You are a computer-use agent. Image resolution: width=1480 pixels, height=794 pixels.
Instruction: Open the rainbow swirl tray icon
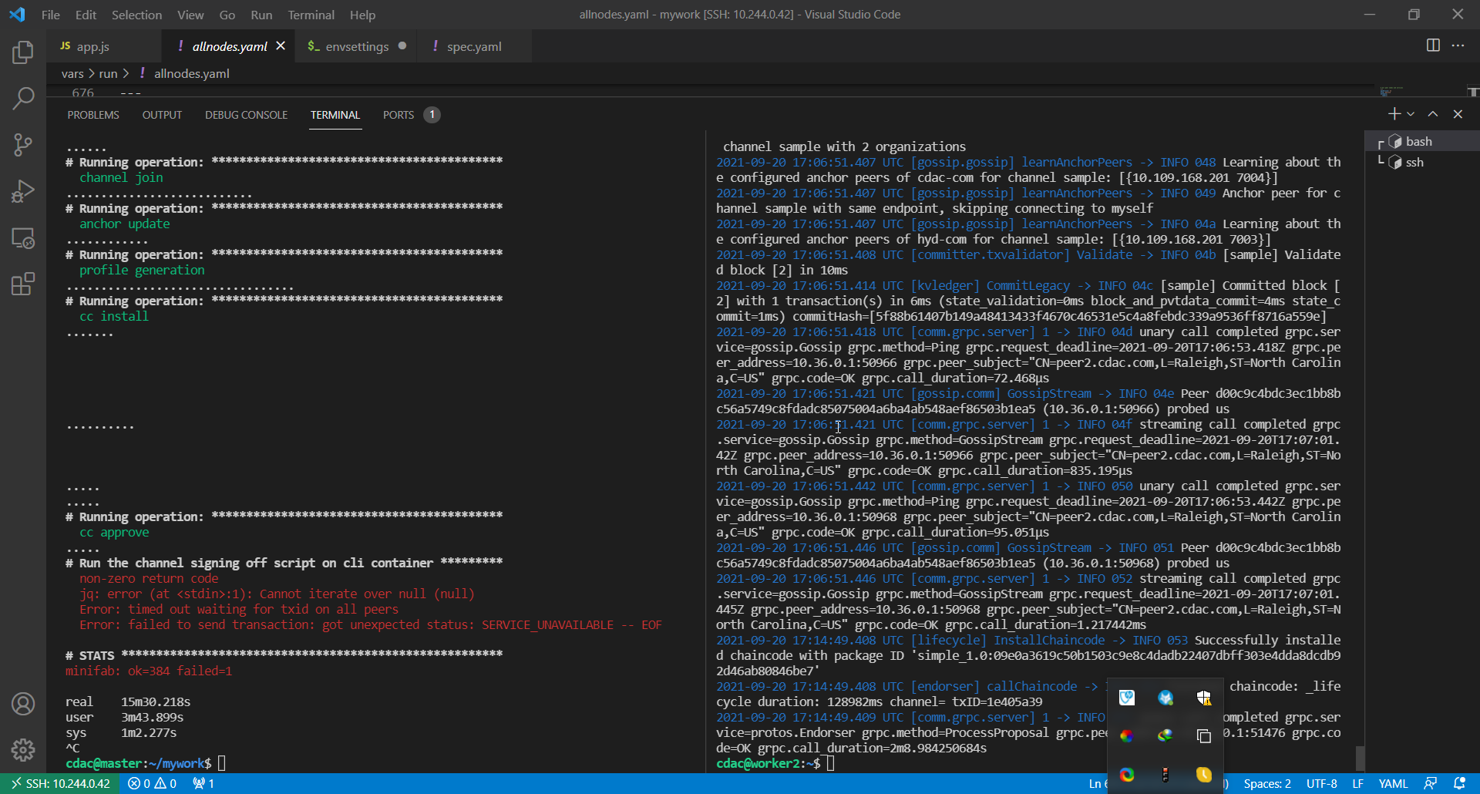point(1127,775)
